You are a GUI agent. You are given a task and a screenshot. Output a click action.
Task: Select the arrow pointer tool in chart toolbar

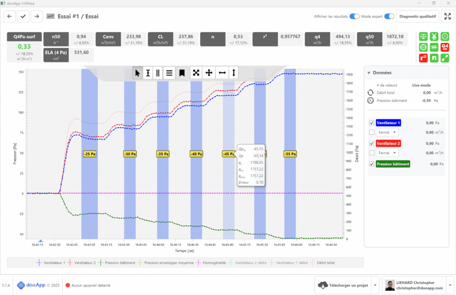pyautogui.click(x=138, y=73)
